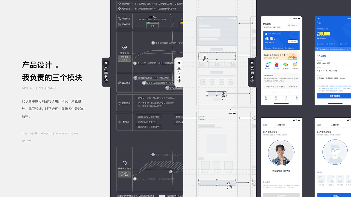Click the 首页给出安全相关内容 tag
The image size is (351, 197).
[x=148, y=117]
